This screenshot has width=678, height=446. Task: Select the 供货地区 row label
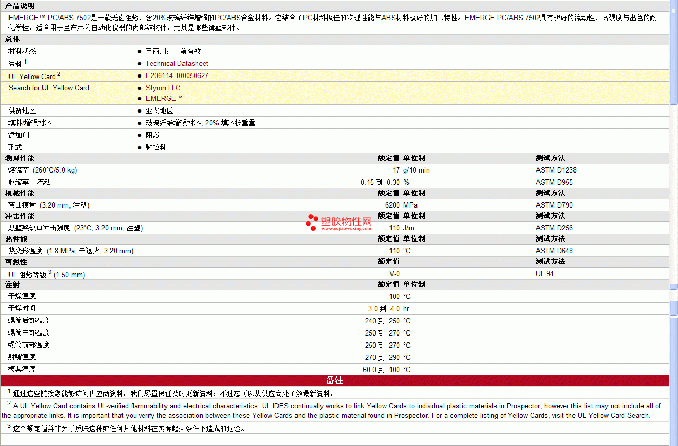[22, 111]
